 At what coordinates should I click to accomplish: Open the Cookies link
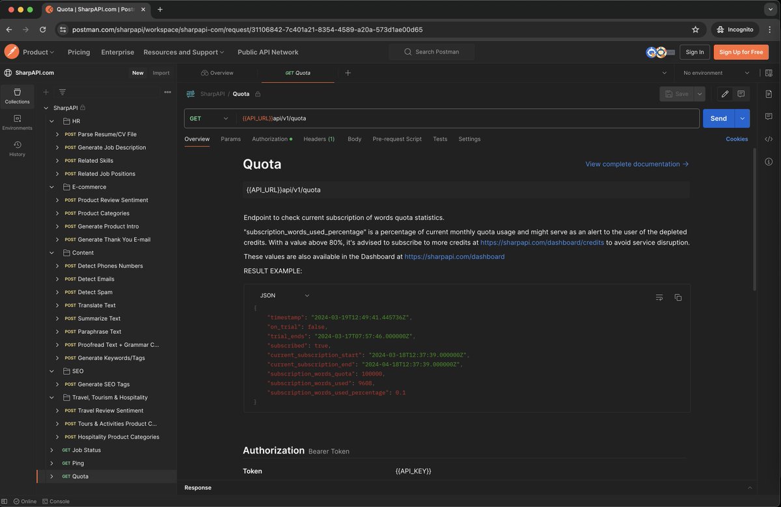tap(737, 139)
